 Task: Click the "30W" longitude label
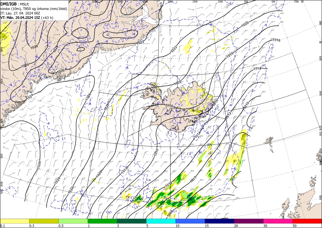120,2
